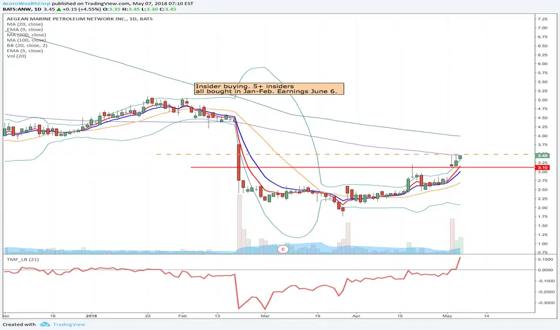Viewport: 560px width, 330px height.
Task: Click the 'BATS:ANW' ticker symbol text
Action: click(x=17, y=9)
